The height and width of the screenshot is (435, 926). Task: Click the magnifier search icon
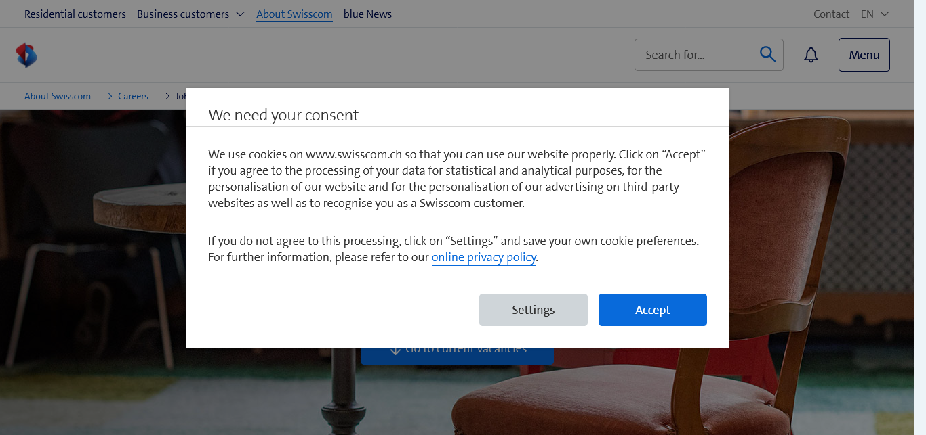767,55
